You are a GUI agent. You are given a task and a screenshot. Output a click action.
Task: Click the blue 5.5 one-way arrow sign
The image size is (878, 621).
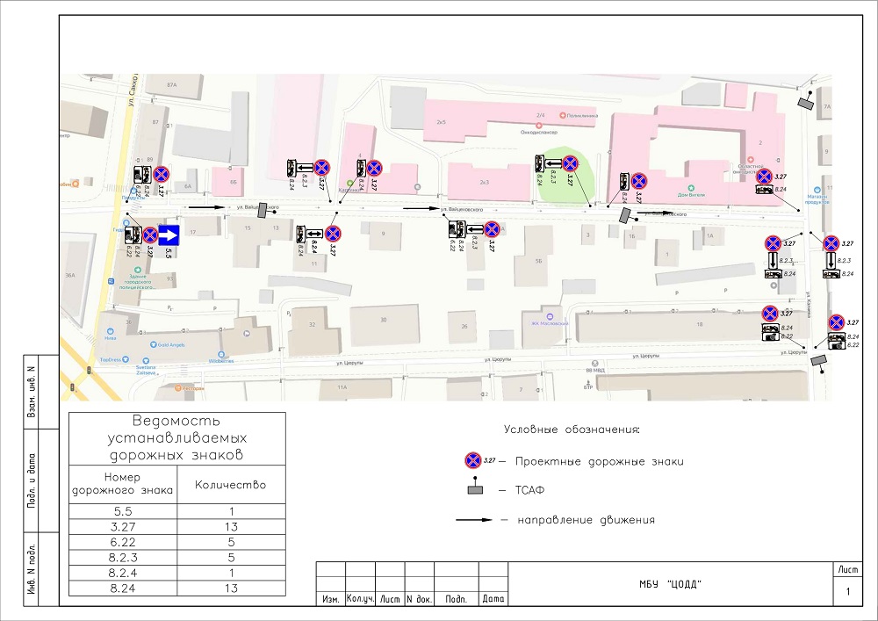(169, 235)
